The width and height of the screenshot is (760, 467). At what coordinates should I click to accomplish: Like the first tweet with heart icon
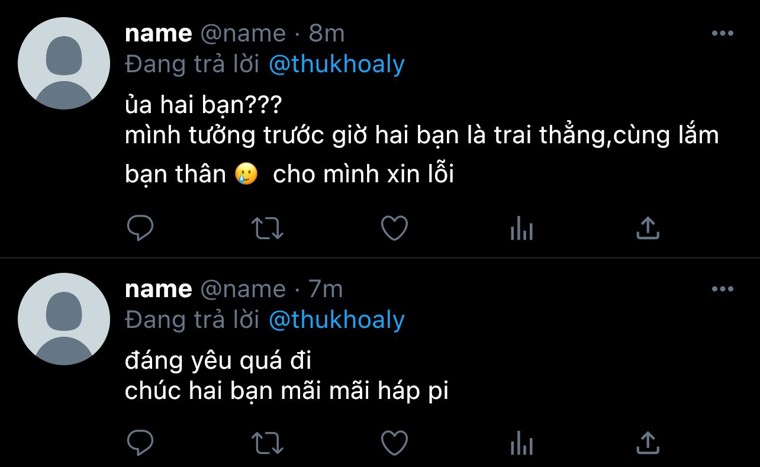pyautogui.click(x=394, y=228)
